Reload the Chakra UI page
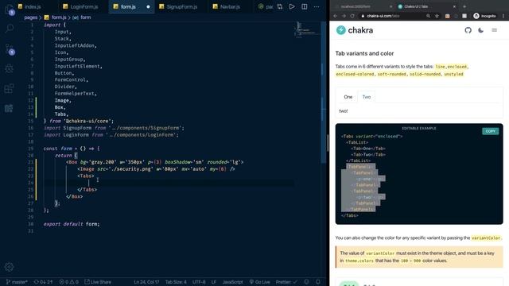The width and height of the screenshot is (509, 286). tap(352, 16)
